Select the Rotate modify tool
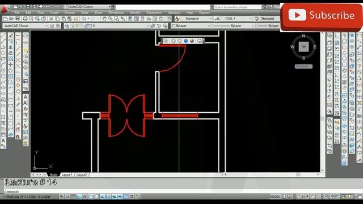The width and height of the screenshot is (363, 204). click(11, 70)
